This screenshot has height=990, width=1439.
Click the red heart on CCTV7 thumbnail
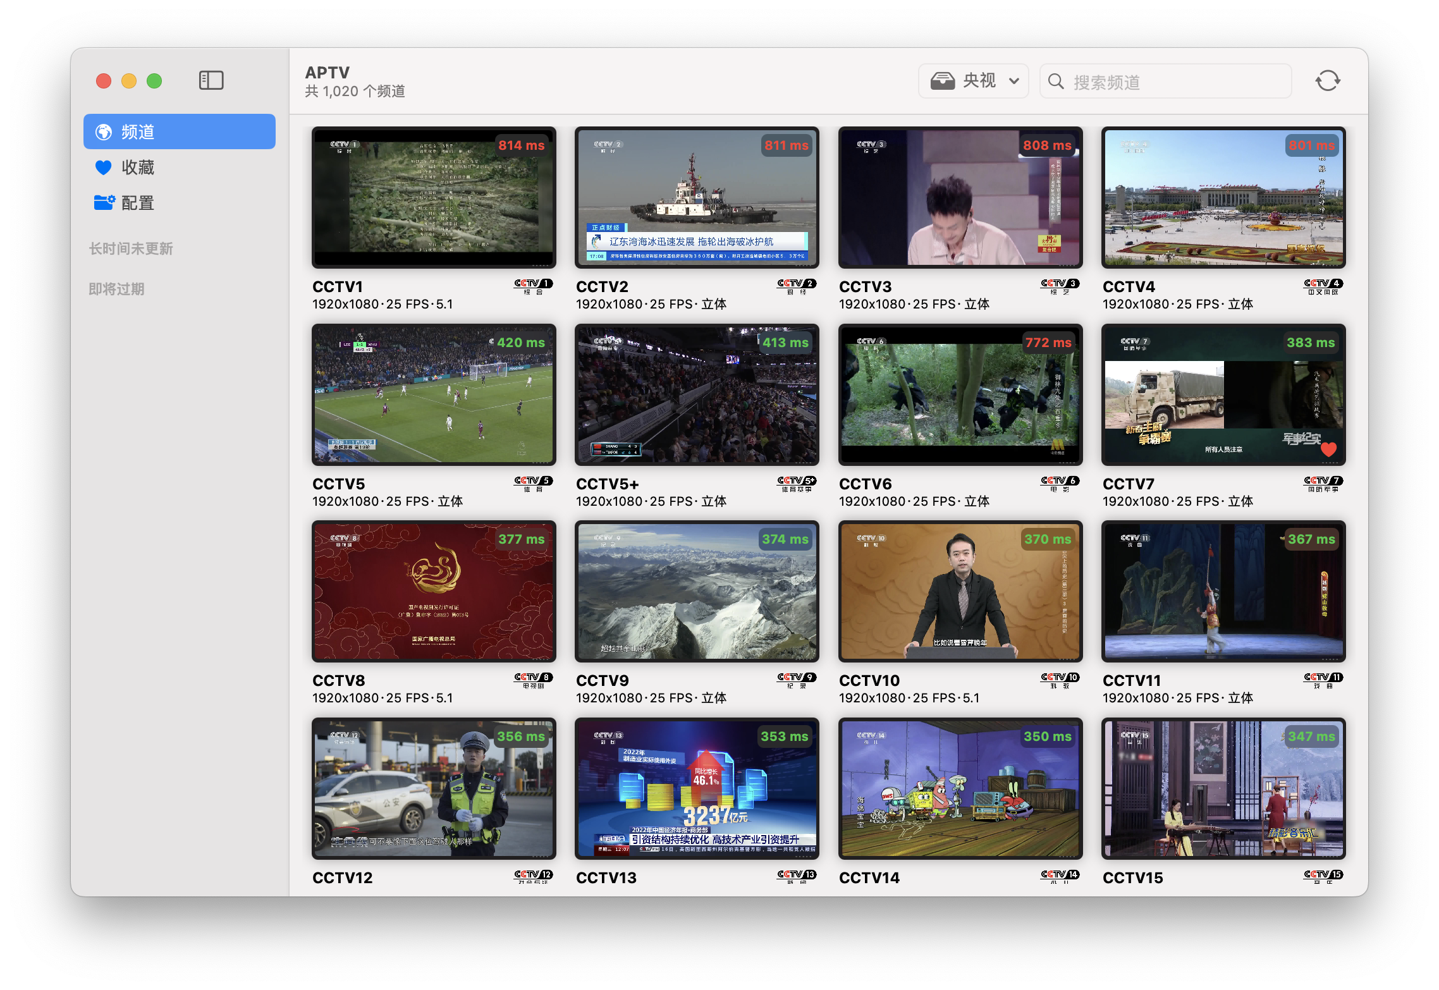1328,449
